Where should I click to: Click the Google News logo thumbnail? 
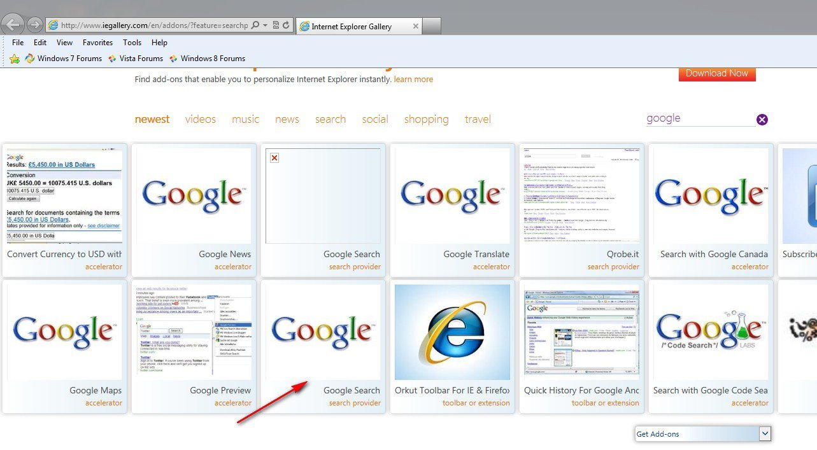(194, 196)
